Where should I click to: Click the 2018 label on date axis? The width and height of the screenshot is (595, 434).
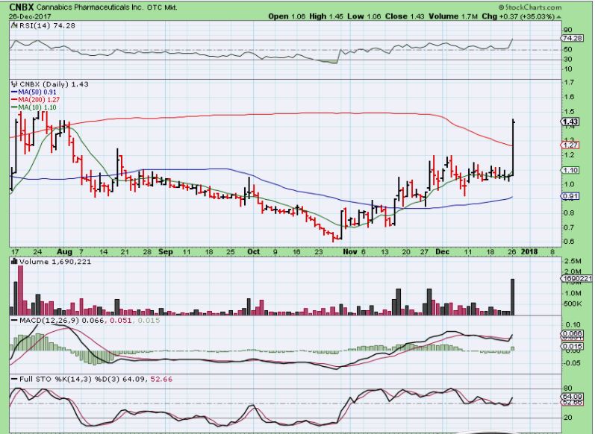[x=529, y=252]
